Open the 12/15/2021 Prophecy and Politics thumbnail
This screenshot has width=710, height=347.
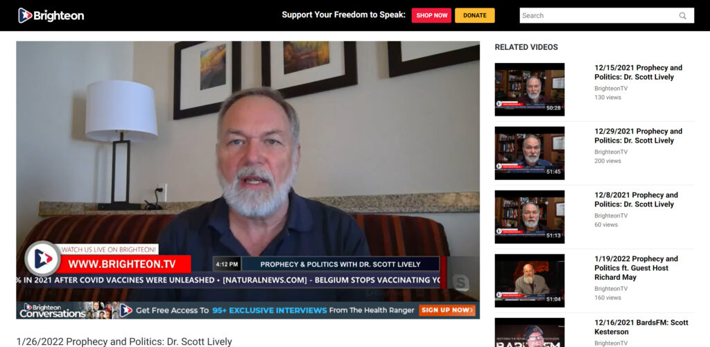pyautogui.click(x=529, y=89)
